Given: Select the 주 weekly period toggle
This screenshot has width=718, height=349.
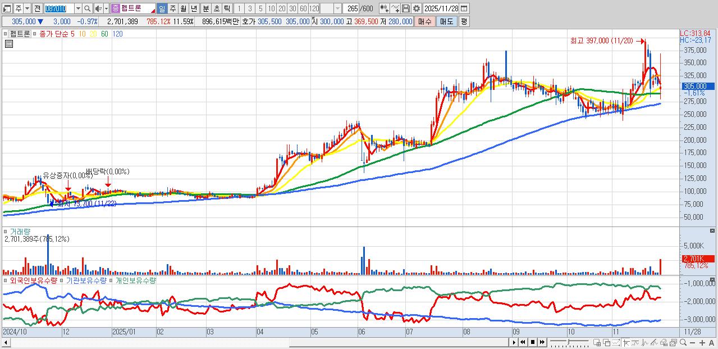Looking at the screenshot, I should [172, 8].
